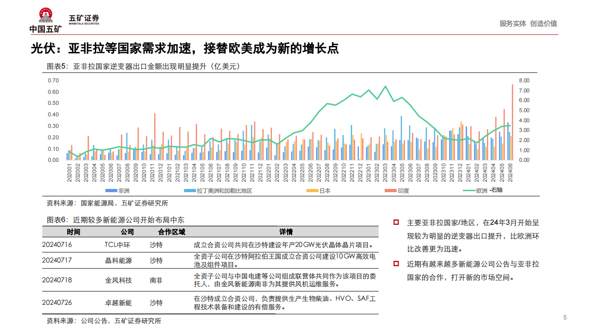Click the date cell 20240718
The image size is (589, 331).
coord(57,280)
